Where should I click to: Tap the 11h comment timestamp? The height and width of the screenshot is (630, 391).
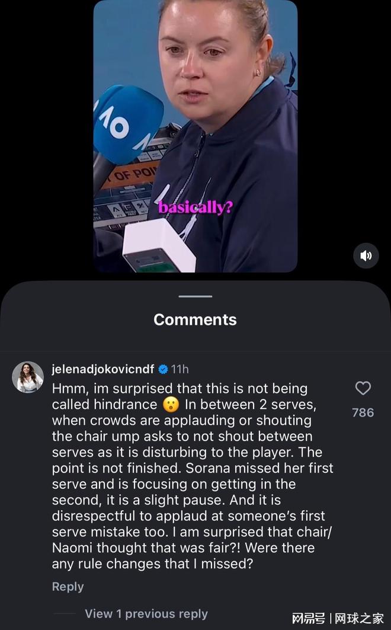180,369
